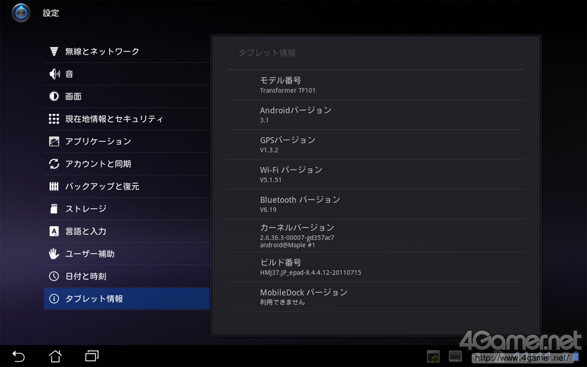Click the ユーザー補助 hand icon
Image resolution: width=587 pixels, height=367 pixels.
click(x=54, y=253)
